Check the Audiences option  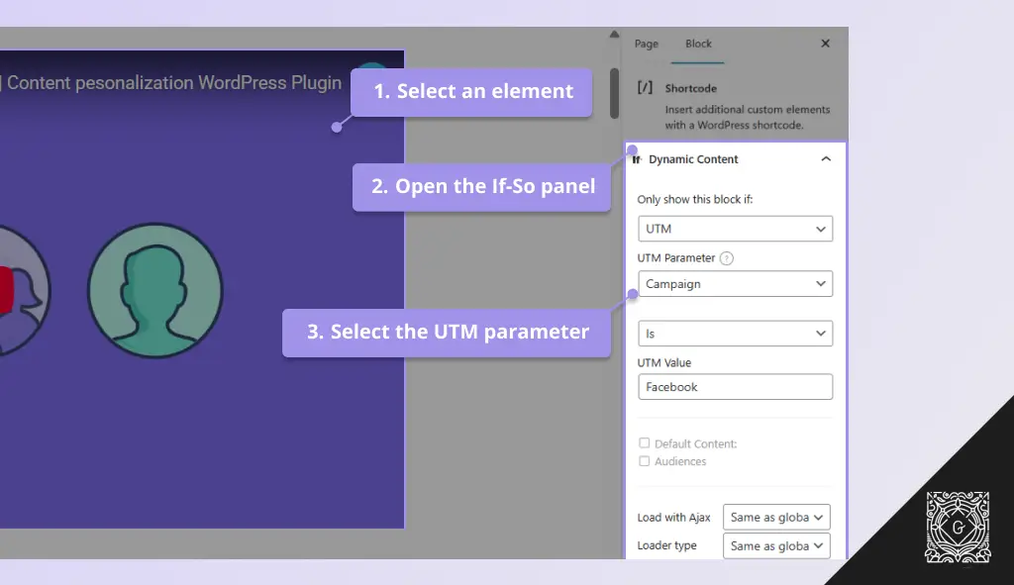click(645, 460)
